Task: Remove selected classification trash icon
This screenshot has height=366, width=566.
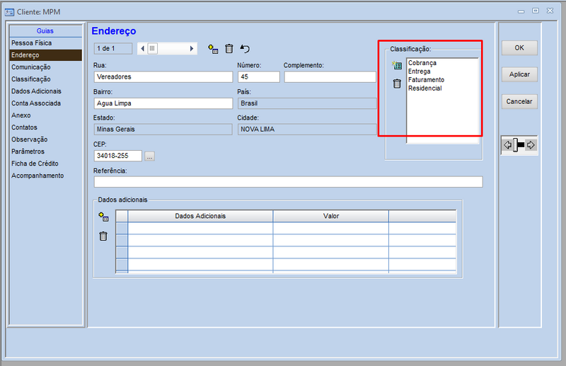Action: pos(397,84)
